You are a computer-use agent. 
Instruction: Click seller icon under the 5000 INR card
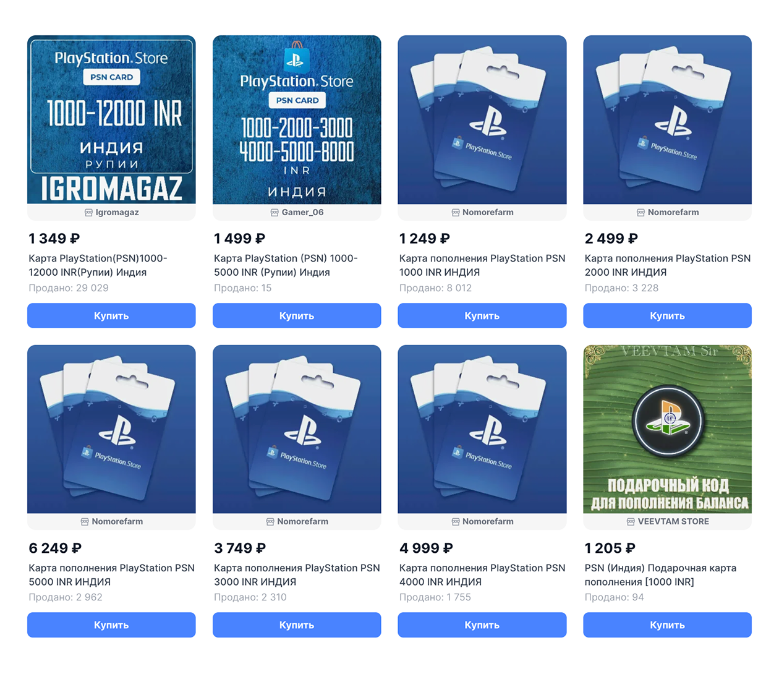(x=85, y=522)
